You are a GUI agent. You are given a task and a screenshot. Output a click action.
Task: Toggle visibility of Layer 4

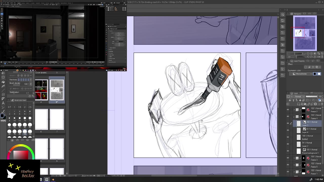(x=288, y=130)
